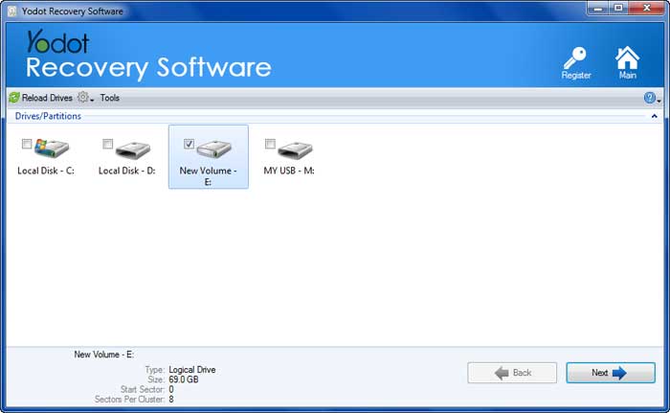
Task: Click the Drives/Partitions heading
Action: pyautogui.click(x=48, y=116)
